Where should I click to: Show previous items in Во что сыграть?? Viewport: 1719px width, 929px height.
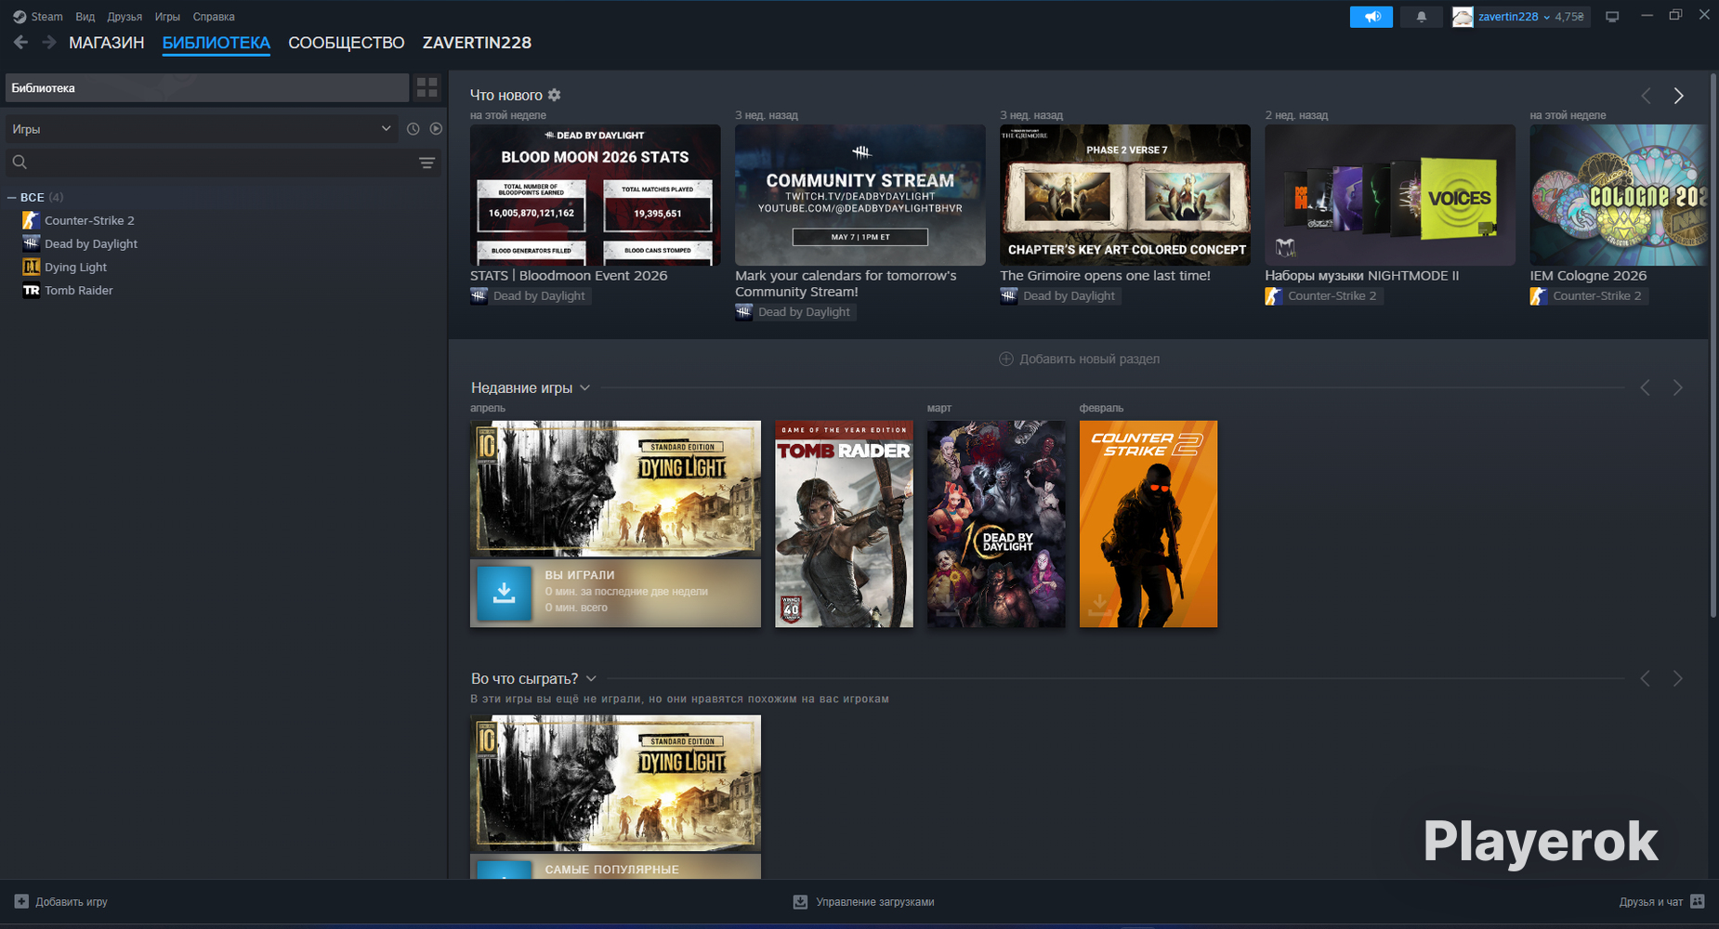click(1646, 679)
